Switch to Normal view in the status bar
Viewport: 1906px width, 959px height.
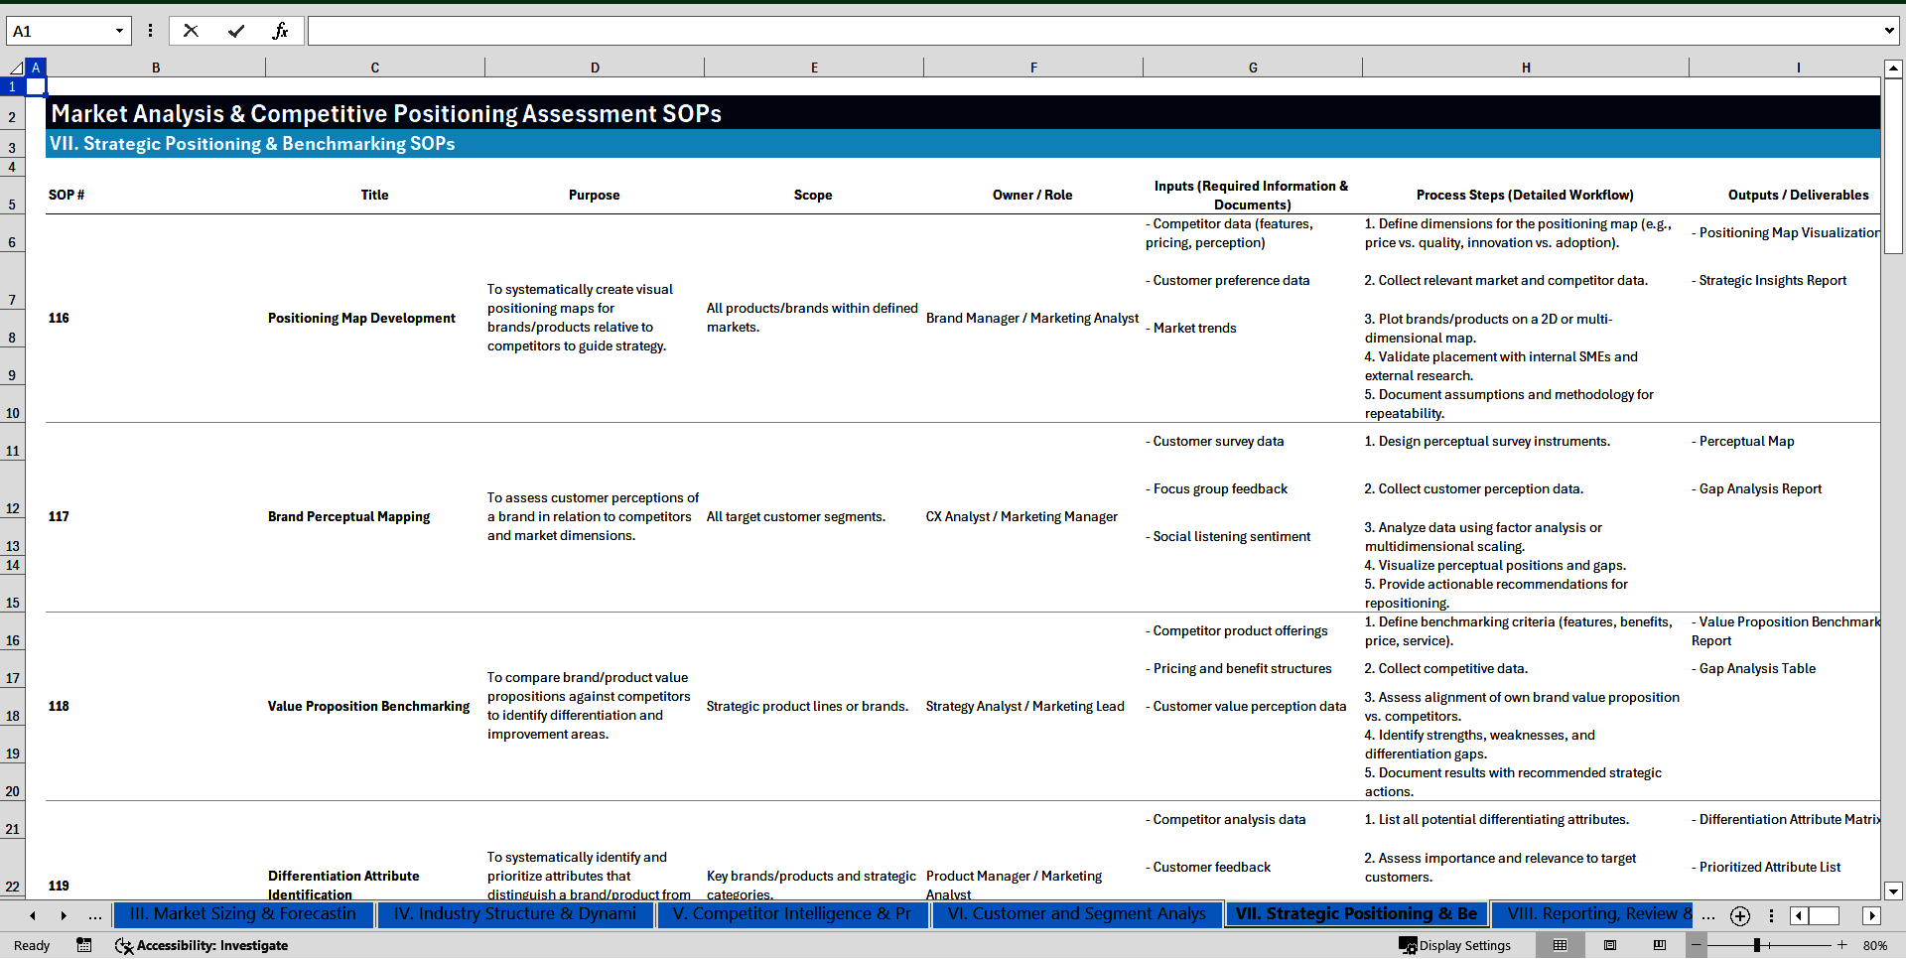(1559, 945)
